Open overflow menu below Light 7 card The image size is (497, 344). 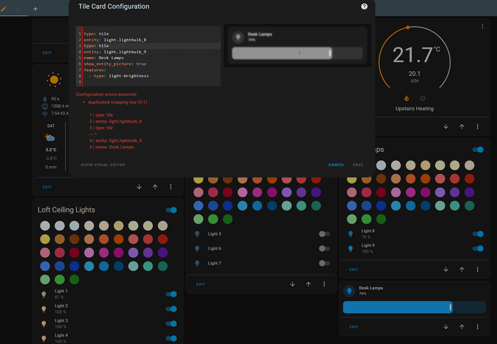(x=324, y=284)
